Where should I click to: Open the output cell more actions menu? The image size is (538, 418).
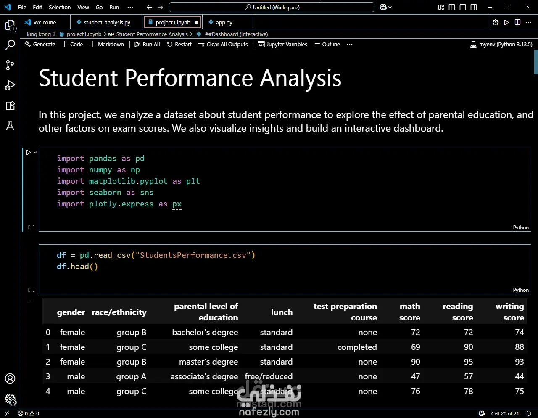tap(30, 302)
